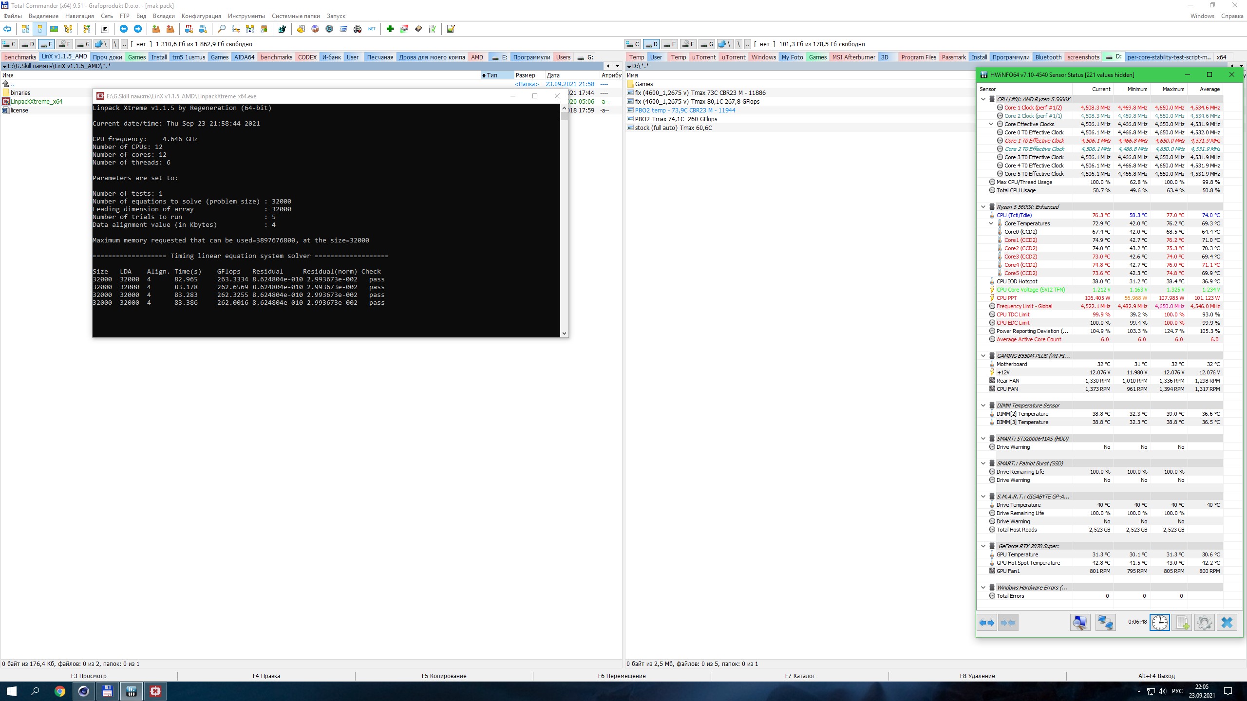The height and width of the screenshot is (701, 1247).
Task: Open HWiNFO network monitors icon
Action: (x=1105, y=622)
